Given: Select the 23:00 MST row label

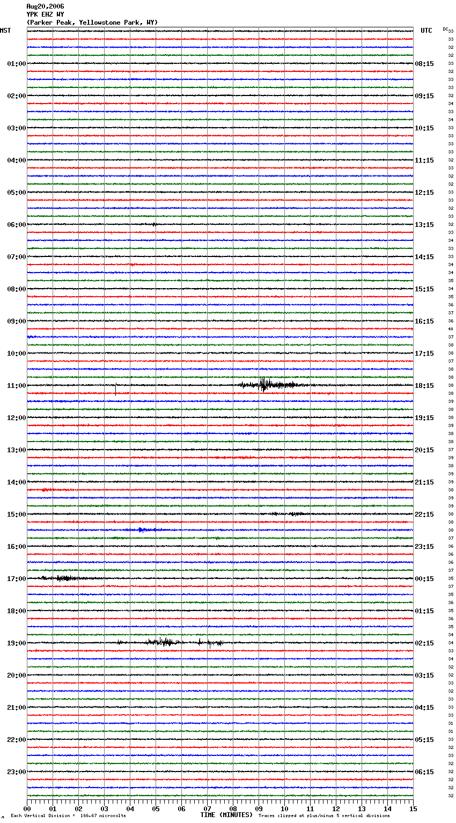Looking at the screenshot, I should 17,772.
